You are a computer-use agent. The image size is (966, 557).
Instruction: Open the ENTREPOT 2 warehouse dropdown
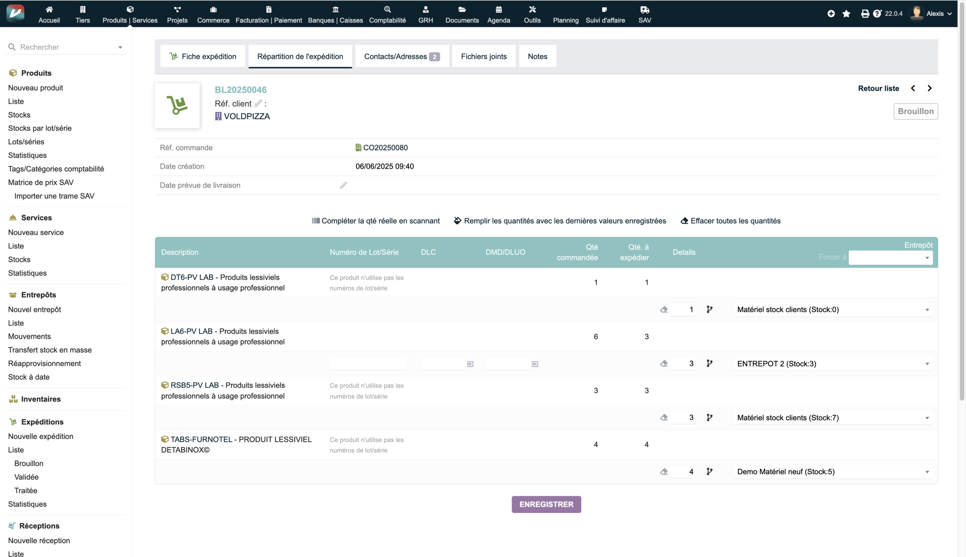(x=833, y=364)
